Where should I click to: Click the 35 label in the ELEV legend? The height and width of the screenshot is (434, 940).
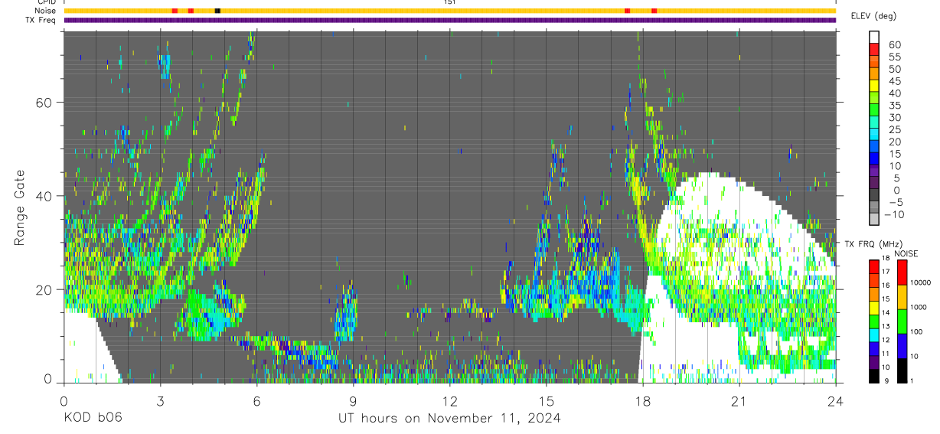(893, 105)
